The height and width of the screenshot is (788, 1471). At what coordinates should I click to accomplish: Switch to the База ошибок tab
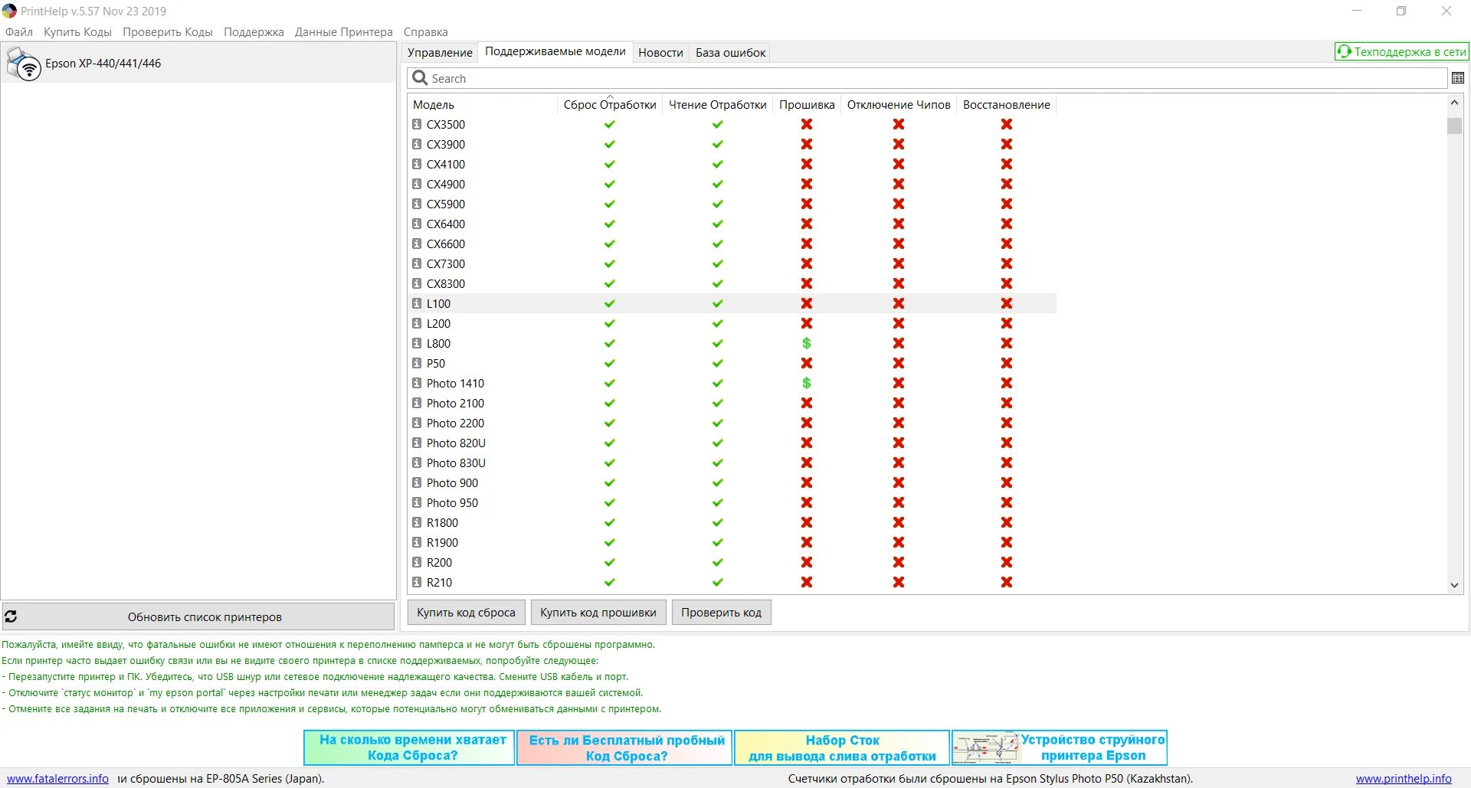pos(730,52)
